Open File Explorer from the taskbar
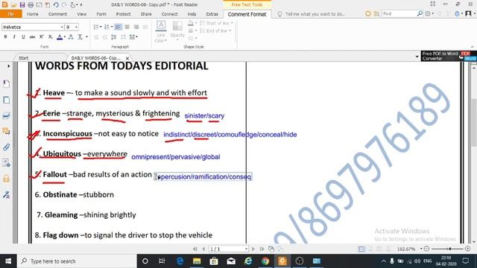 197,261
